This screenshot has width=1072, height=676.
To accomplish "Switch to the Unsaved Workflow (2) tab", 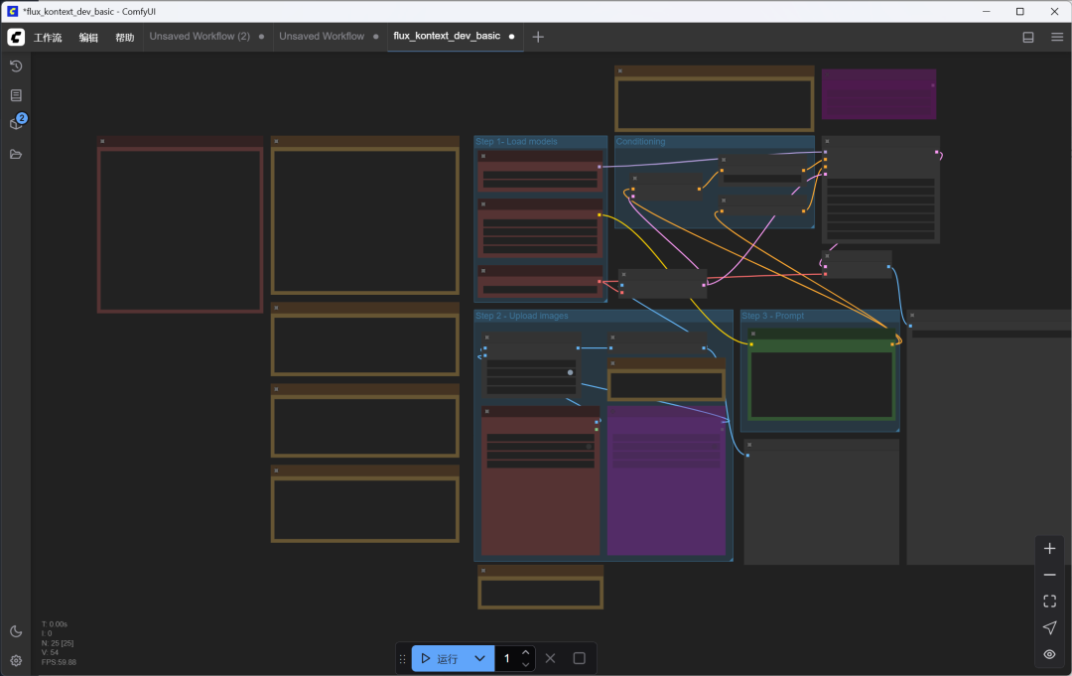I will pyautogui.click(x=200, y=36).
